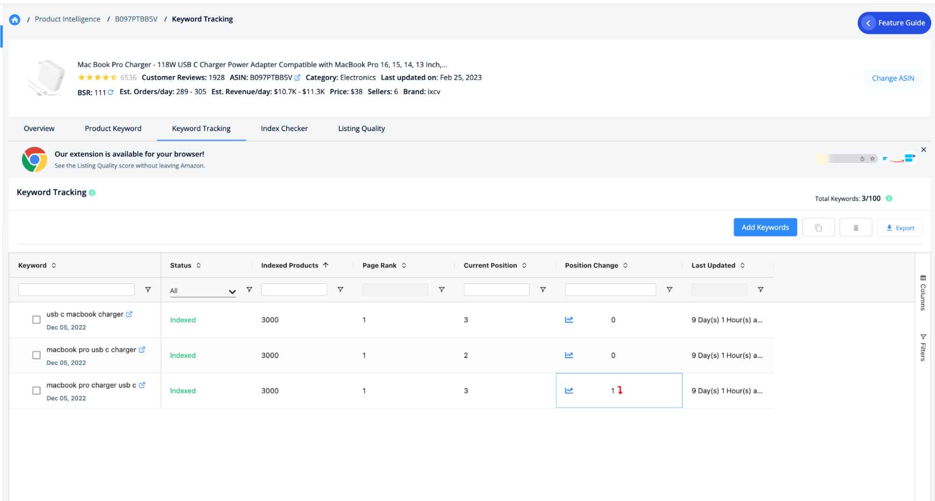The height and width of the screenshot is (501, 935).
Task: Click the copy keywords icon button
Action: (x=818, y=227)
